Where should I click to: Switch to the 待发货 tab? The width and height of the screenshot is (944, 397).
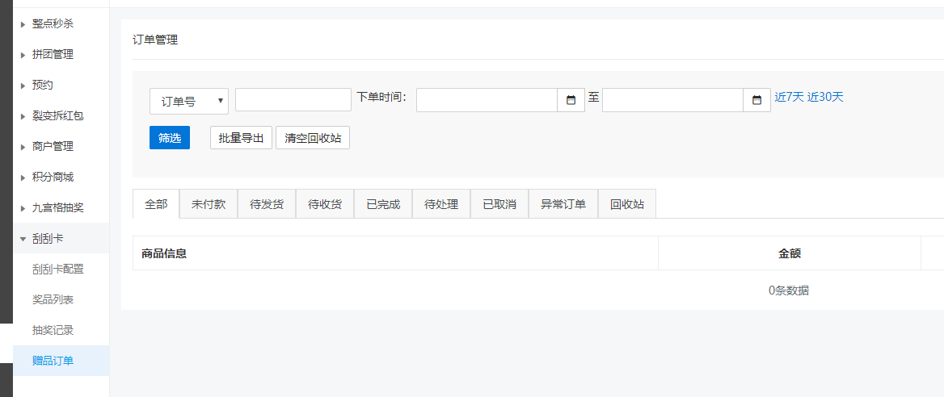tap(267, 204)
